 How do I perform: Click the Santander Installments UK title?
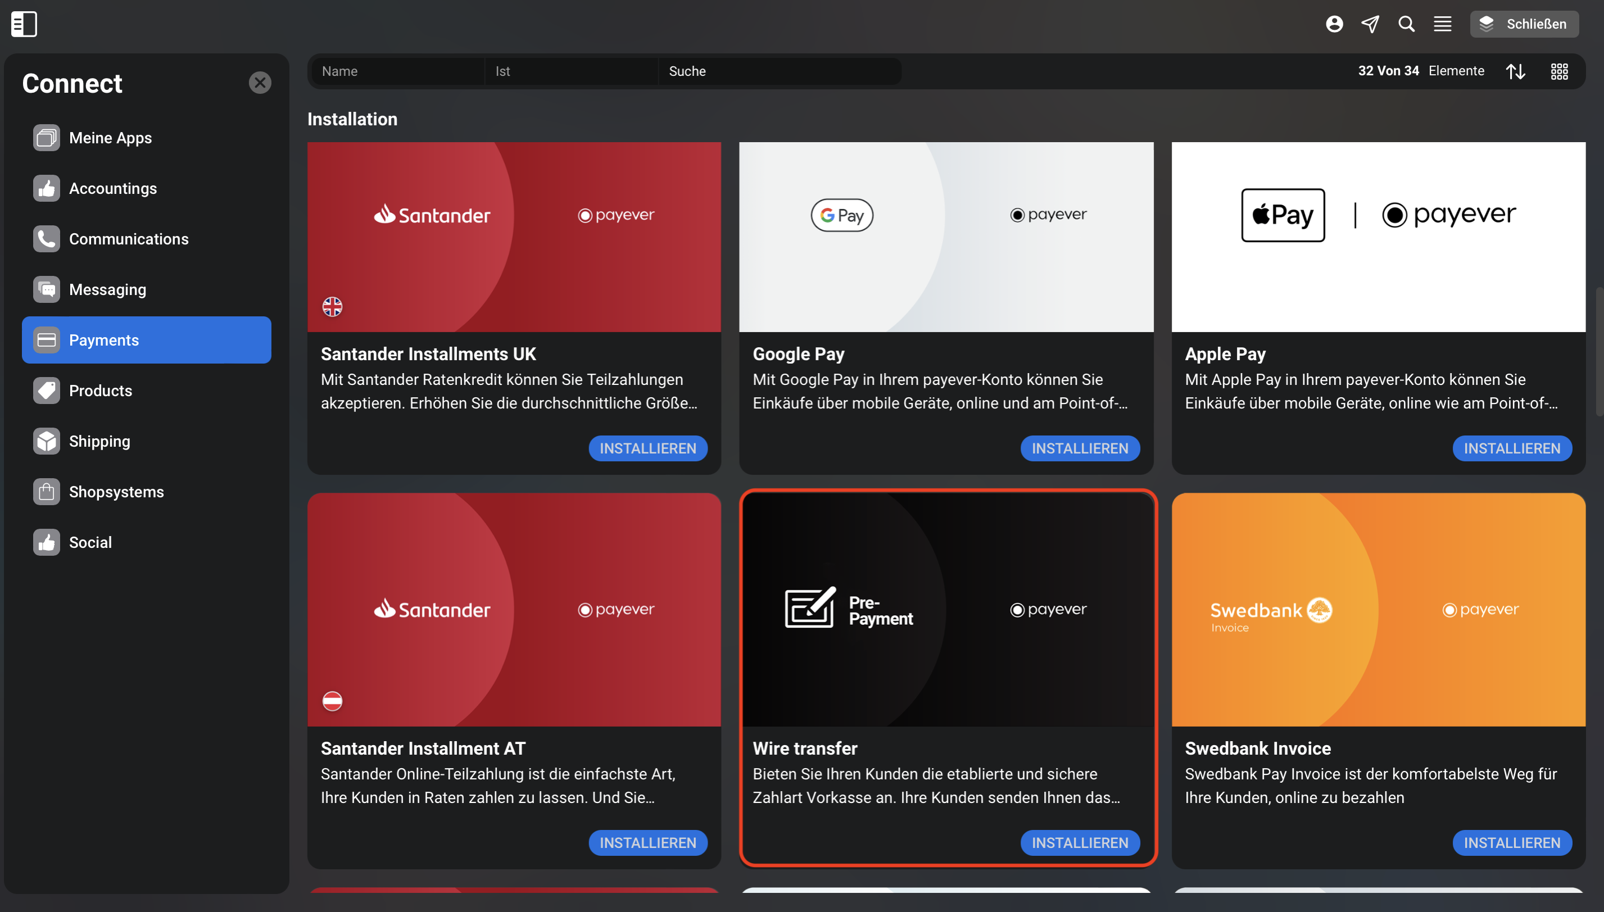click(428, 355)
